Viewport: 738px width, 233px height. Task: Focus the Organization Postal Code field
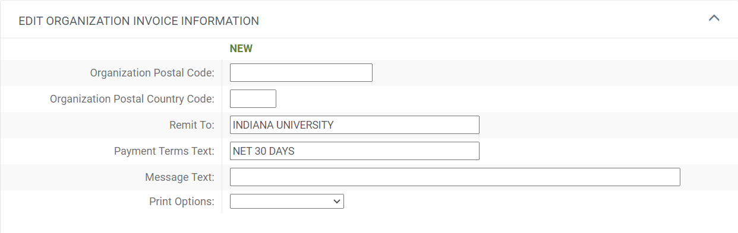(x=301, y=73)
